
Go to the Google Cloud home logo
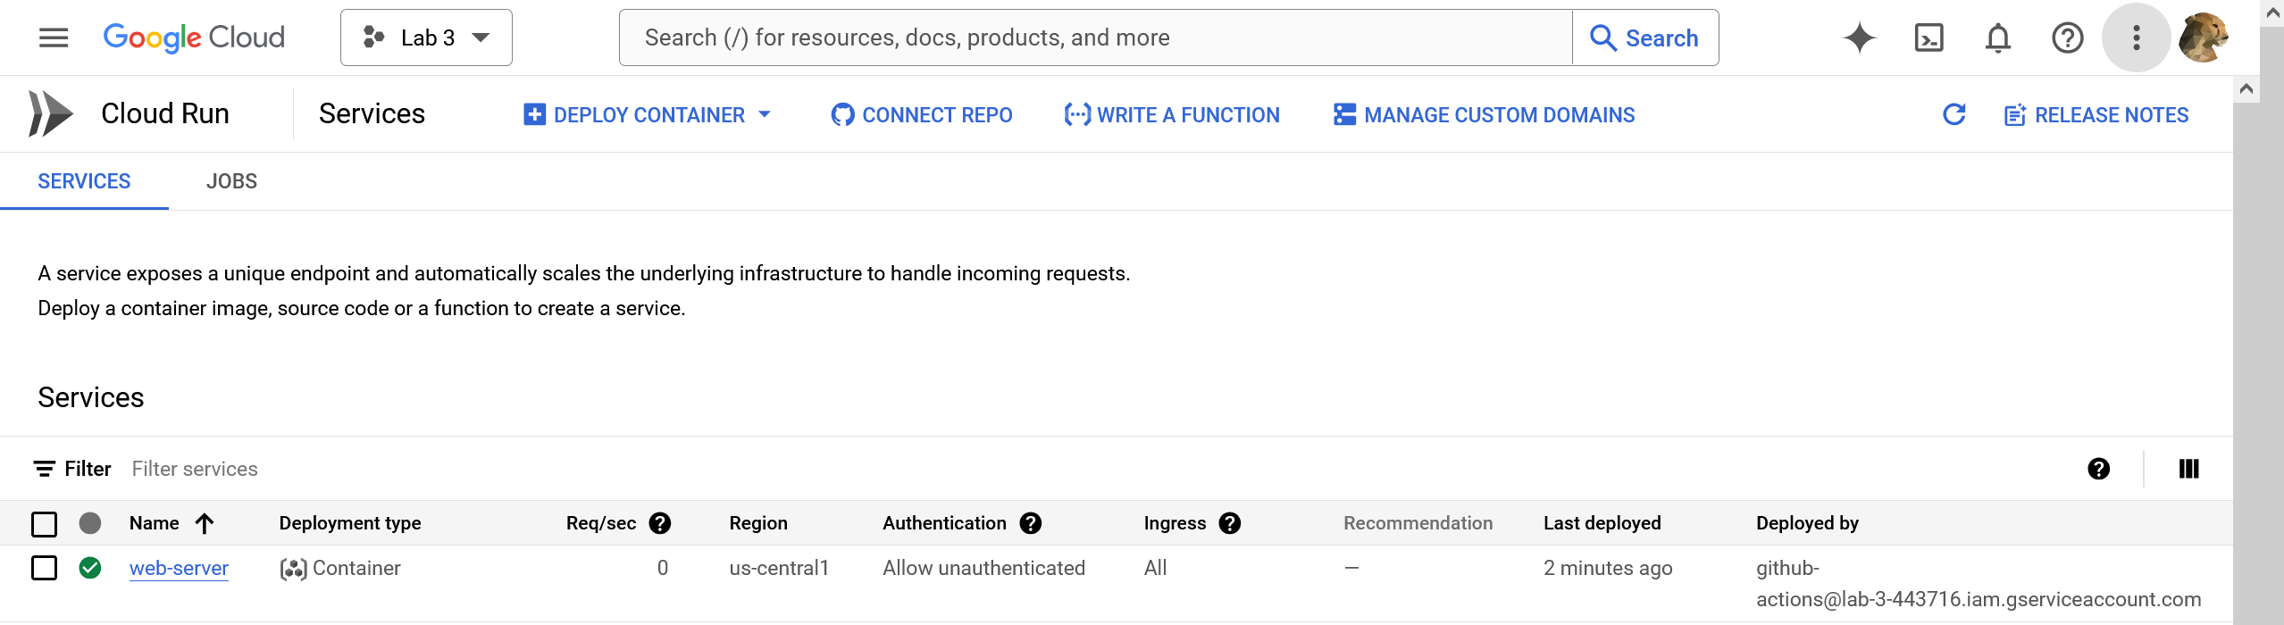194,37
